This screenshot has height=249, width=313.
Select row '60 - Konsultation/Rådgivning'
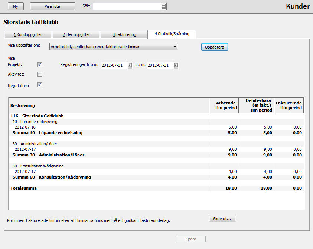pos(156,166)
